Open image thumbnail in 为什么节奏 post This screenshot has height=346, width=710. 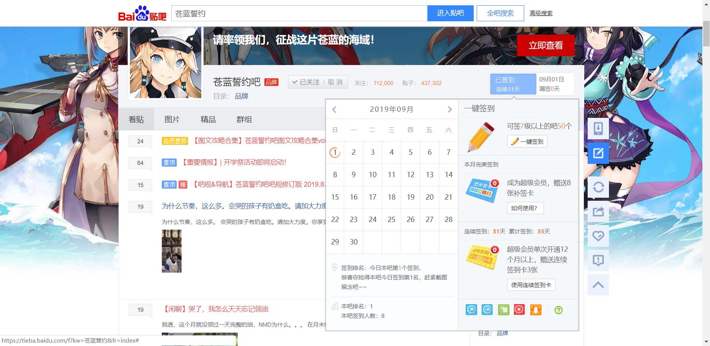click(172, 251)
